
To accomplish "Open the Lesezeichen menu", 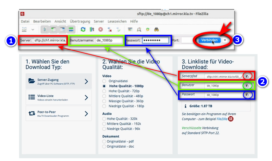I will [117, 21].
